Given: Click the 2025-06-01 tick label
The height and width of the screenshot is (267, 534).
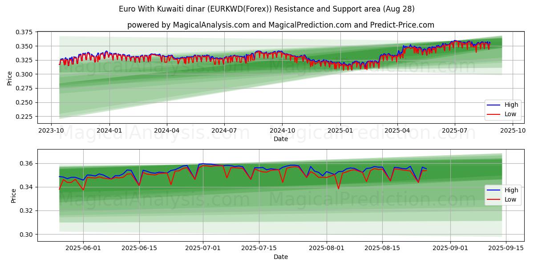Looking at the screenshot, I should coord(83,249).
